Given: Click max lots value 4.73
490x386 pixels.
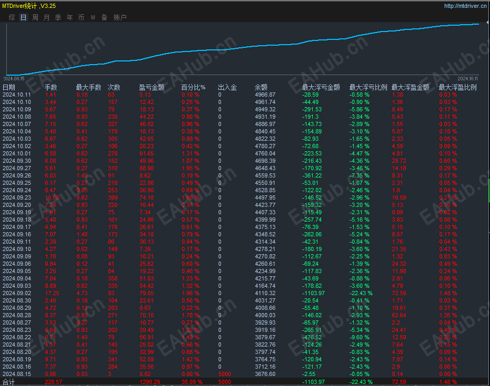Looking at the screenshot, I should pos(82,294).
